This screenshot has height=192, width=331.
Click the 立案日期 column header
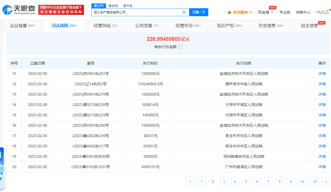coord(37,63)
